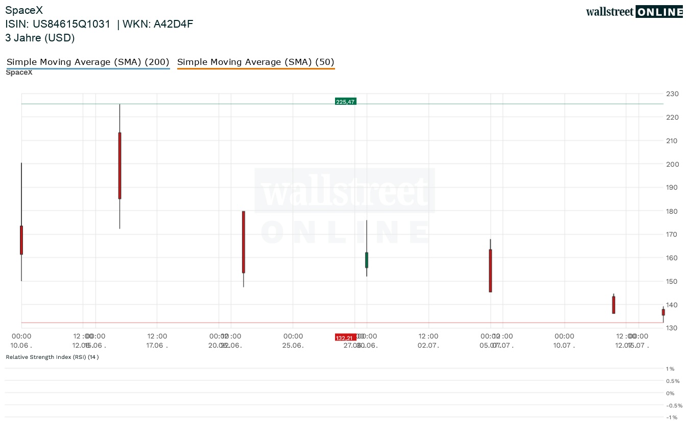Click the SpaceX series label under the legend
The height and width of the screenshot is (431, 689).
[x=19, y=73]
